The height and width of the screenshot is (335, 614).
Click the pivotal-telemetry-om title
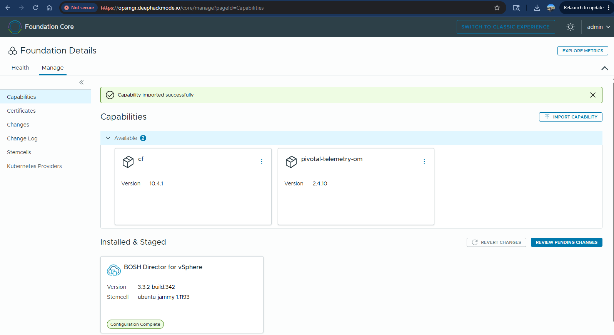coord(332,159)
